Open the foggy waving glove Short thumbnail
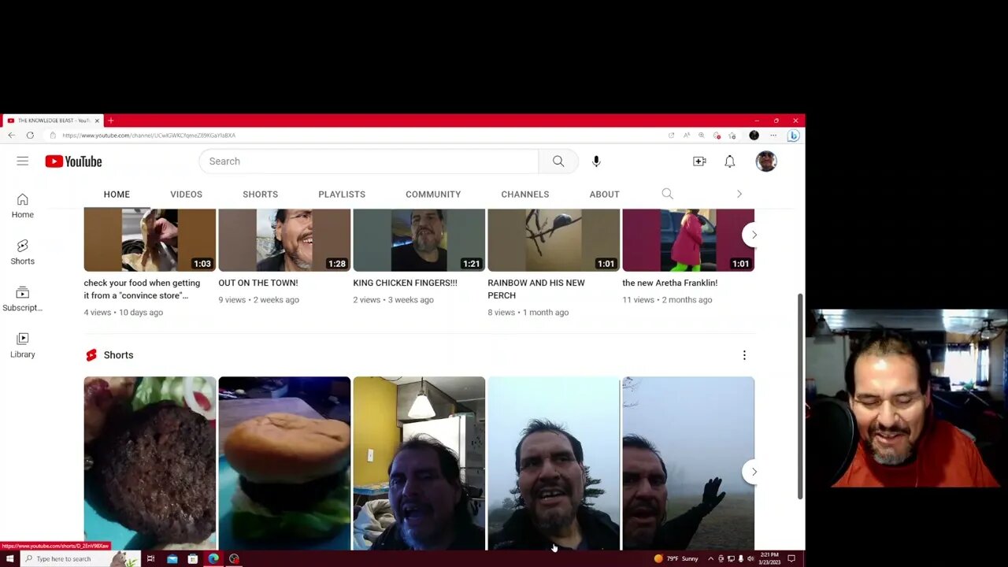 pos(688,463)
